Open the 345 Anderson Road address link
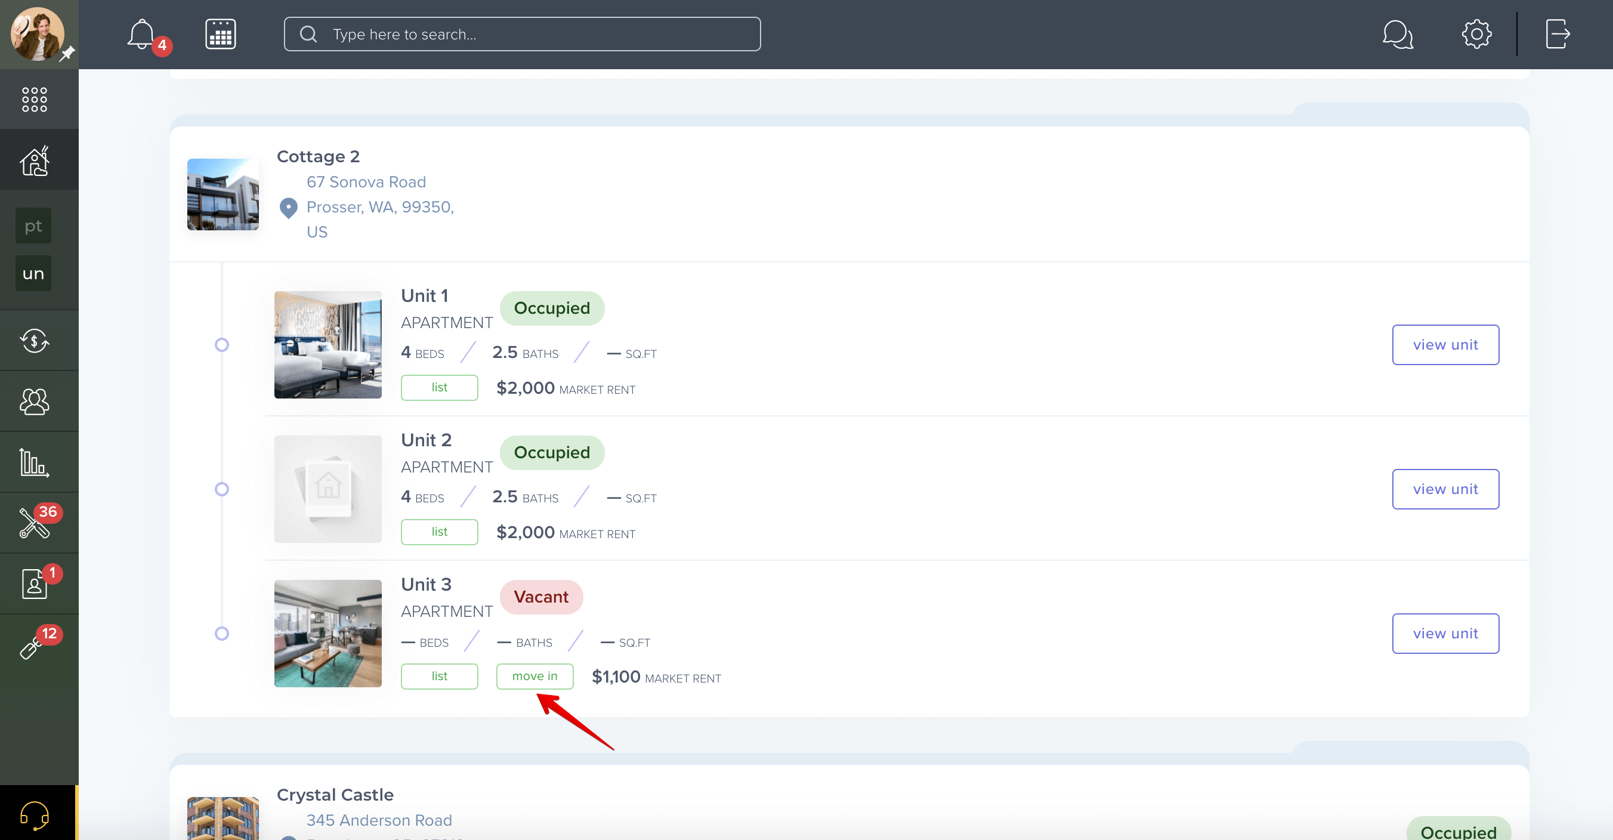The width and height of the screenshot is (1613, 840). pos(379,820)
